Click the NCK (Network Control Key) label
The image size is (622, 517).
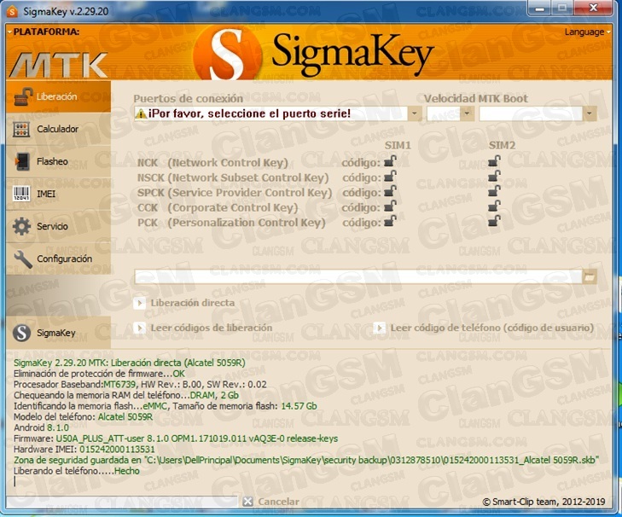point(212,163)
